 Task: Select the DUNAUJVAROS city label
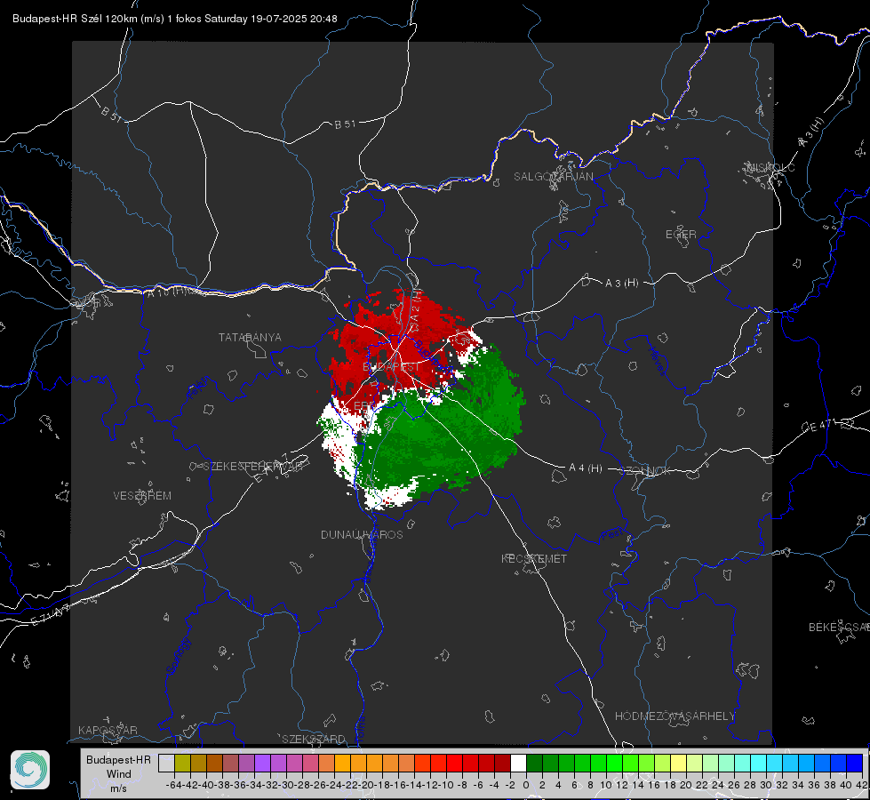pyautogui.click(x=362, y=534)
